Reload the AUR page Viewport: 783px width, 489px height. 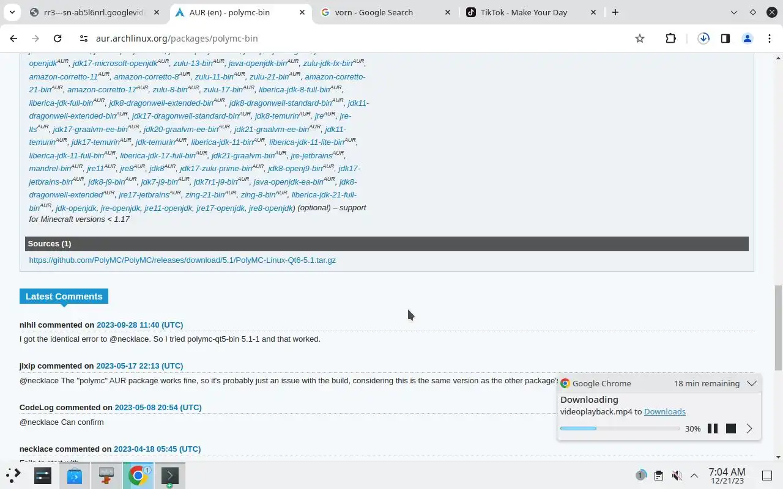[x=58, y=39]
